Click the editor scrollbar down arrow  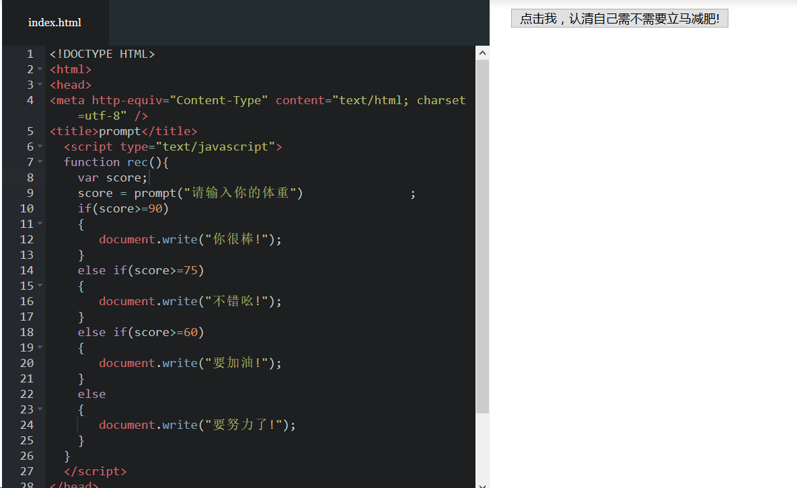pyautogui.click(x=482, y=485)
